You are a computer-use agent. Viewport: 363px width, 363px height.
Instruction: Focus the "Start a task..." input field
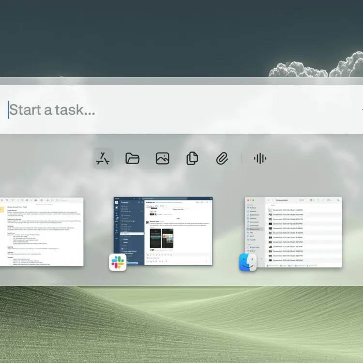[x=181, y=109]
